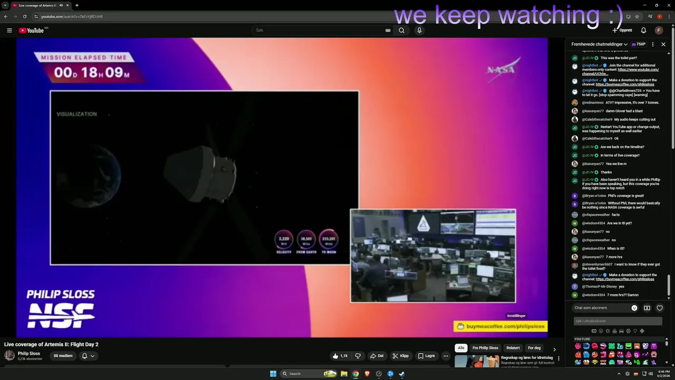Image resolution: width=675 pixels, height=380 pixels.
Task: Click the YouTube search magnifier button
Action: (x=401, y=31)
